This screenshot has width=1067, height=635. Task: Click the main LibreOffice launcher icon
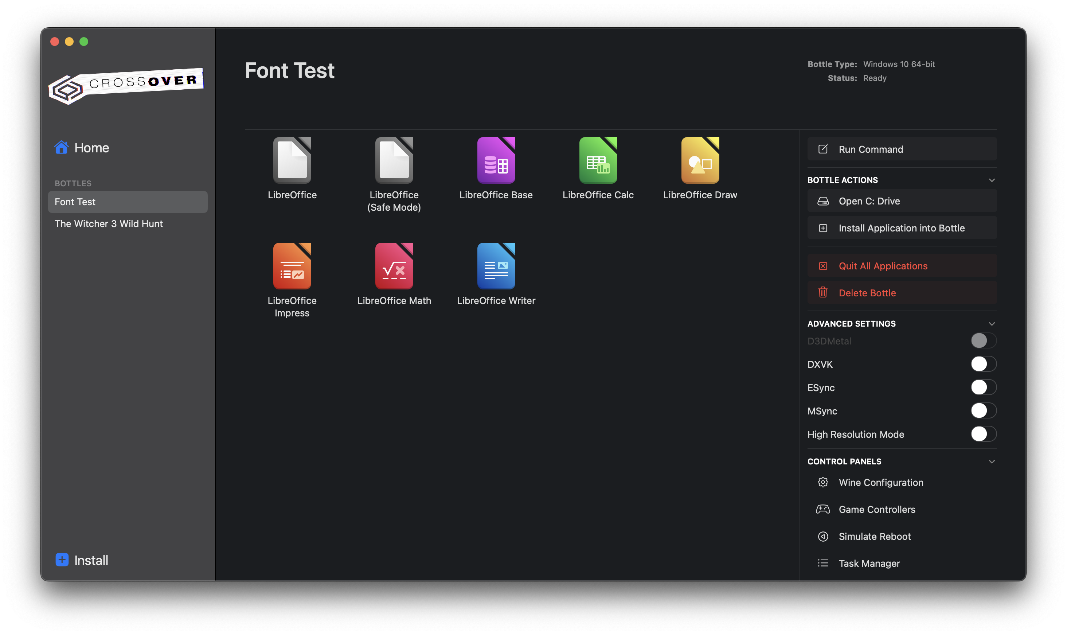pos(292,160)
